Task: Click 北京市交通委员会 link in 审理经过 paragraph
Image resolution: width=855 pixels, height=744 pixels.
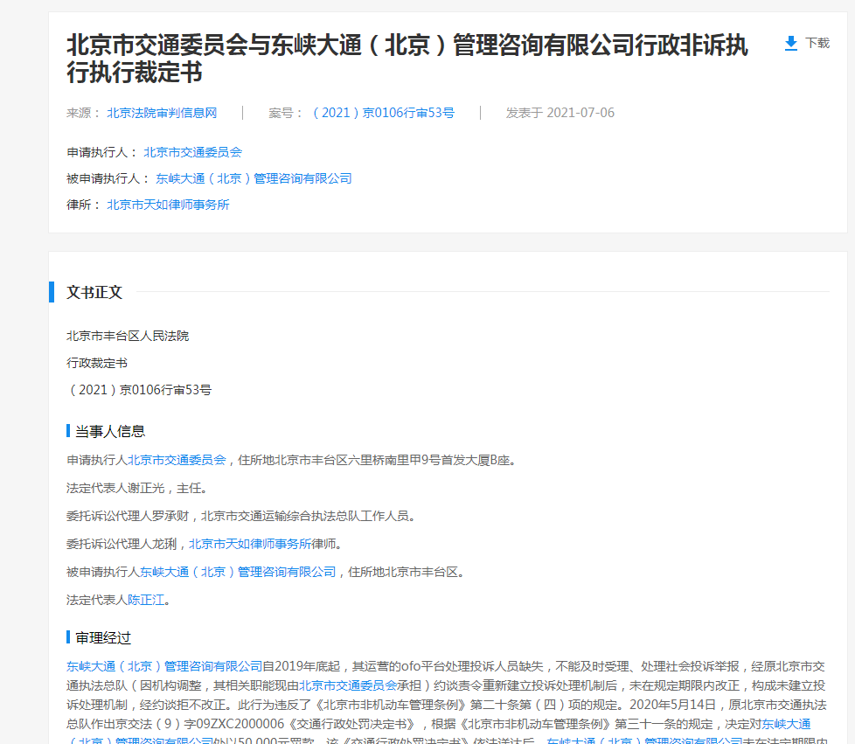Action: (x=348, y=685)
